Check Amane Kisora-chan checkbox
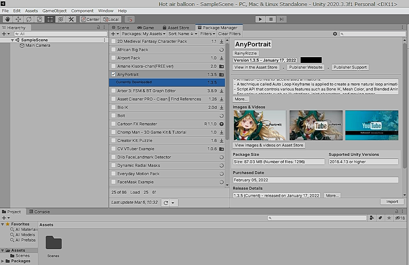The height and width of the screenshot is (265, 409). [113, 66]
